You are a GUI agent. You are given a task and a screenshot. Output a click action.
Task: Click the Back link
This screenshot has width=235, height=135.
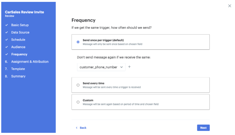point(83,128)
